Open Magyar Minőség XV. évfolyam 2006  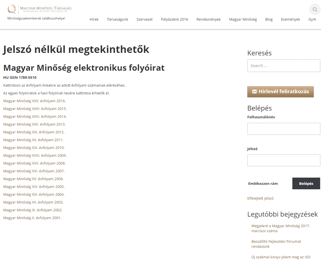[x=33, y=179]
